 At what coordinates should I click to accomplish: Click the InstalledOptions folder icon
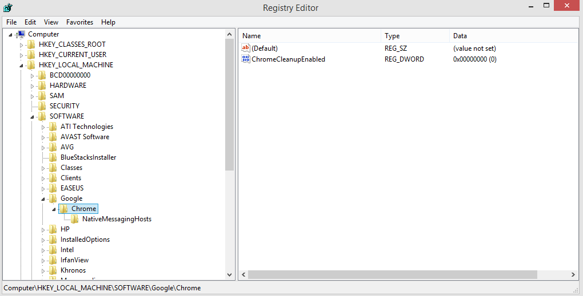[53, 240]
